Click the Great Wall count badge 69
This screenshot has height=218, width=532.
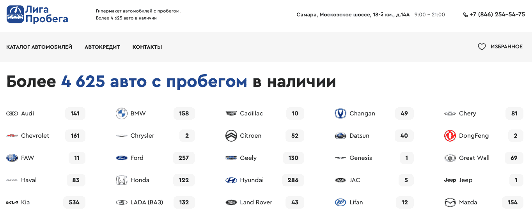(x=514, y=158)
